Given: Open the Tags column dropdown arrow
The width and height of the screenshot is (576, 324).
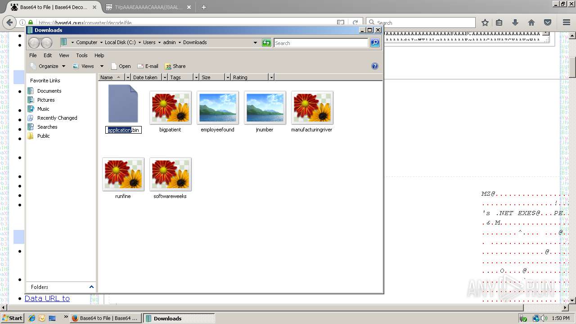Looking at the screenshot, I should click(196, 77).
